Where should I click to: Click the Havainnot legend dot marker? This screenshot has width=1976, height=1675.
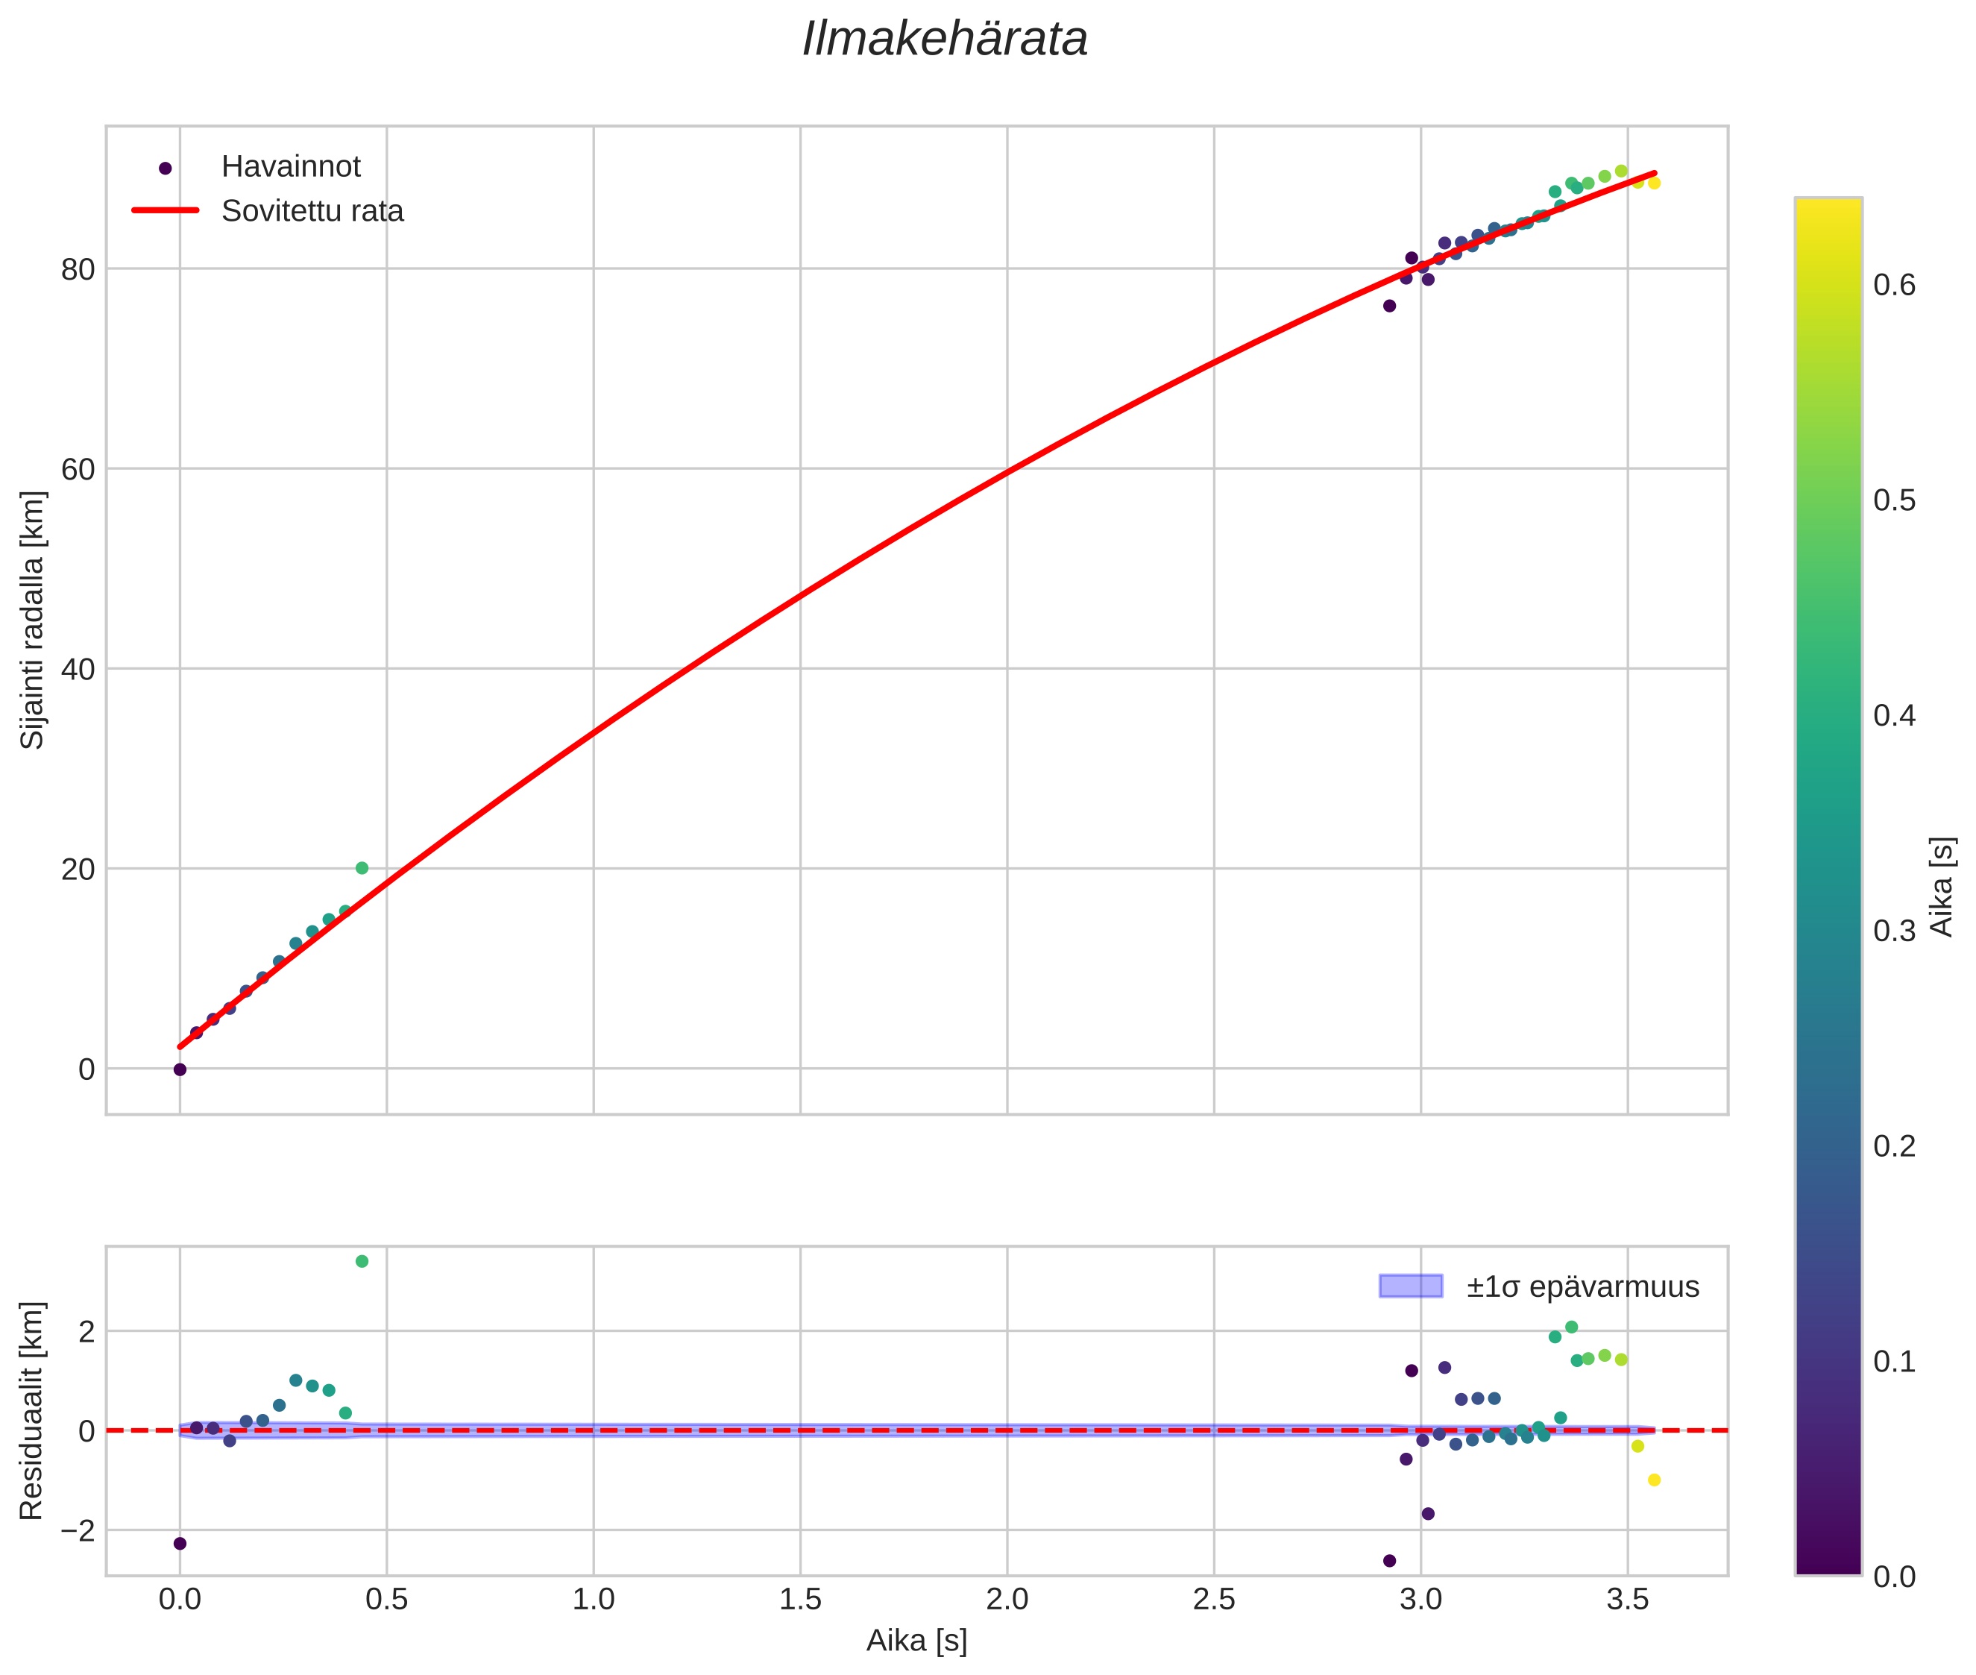point(166,168)
